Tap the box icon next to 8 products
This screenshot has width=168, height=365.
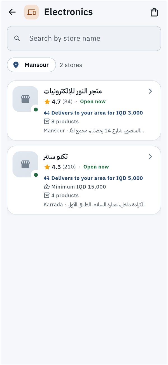pyautogui.click(x=47, y=121)
